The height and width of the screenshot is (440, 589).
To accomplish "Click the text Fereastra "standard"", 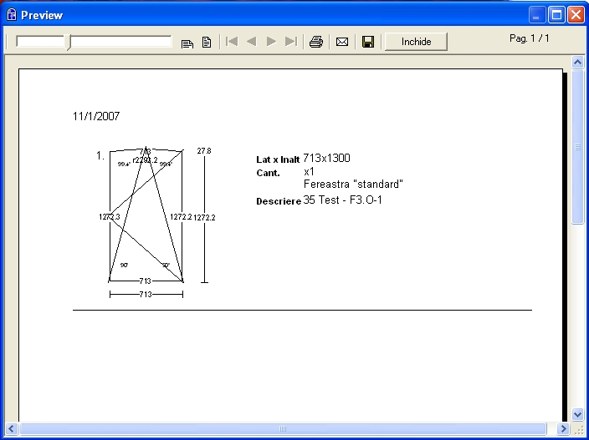I will [x=353, y=184].
